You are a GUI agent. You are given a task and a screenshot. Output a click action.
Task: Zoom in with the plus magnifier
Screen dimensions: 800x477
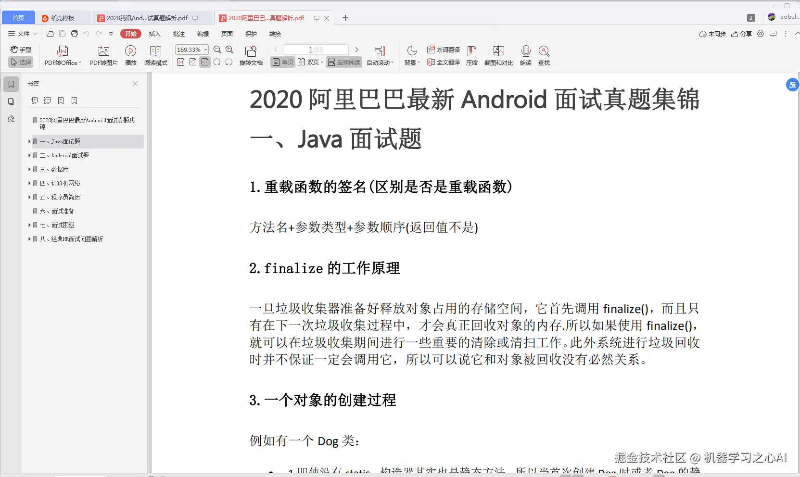point(229,50)
